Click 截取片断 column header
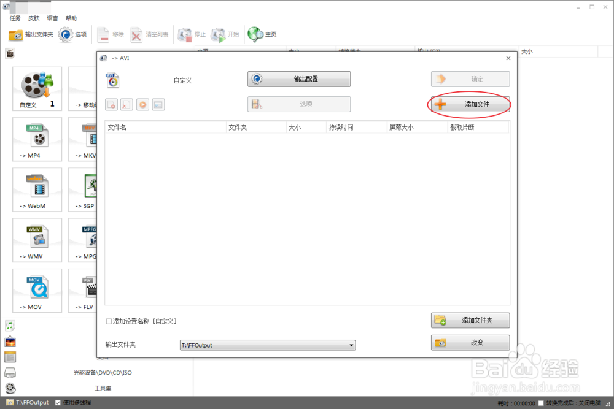 pos(478,128)
